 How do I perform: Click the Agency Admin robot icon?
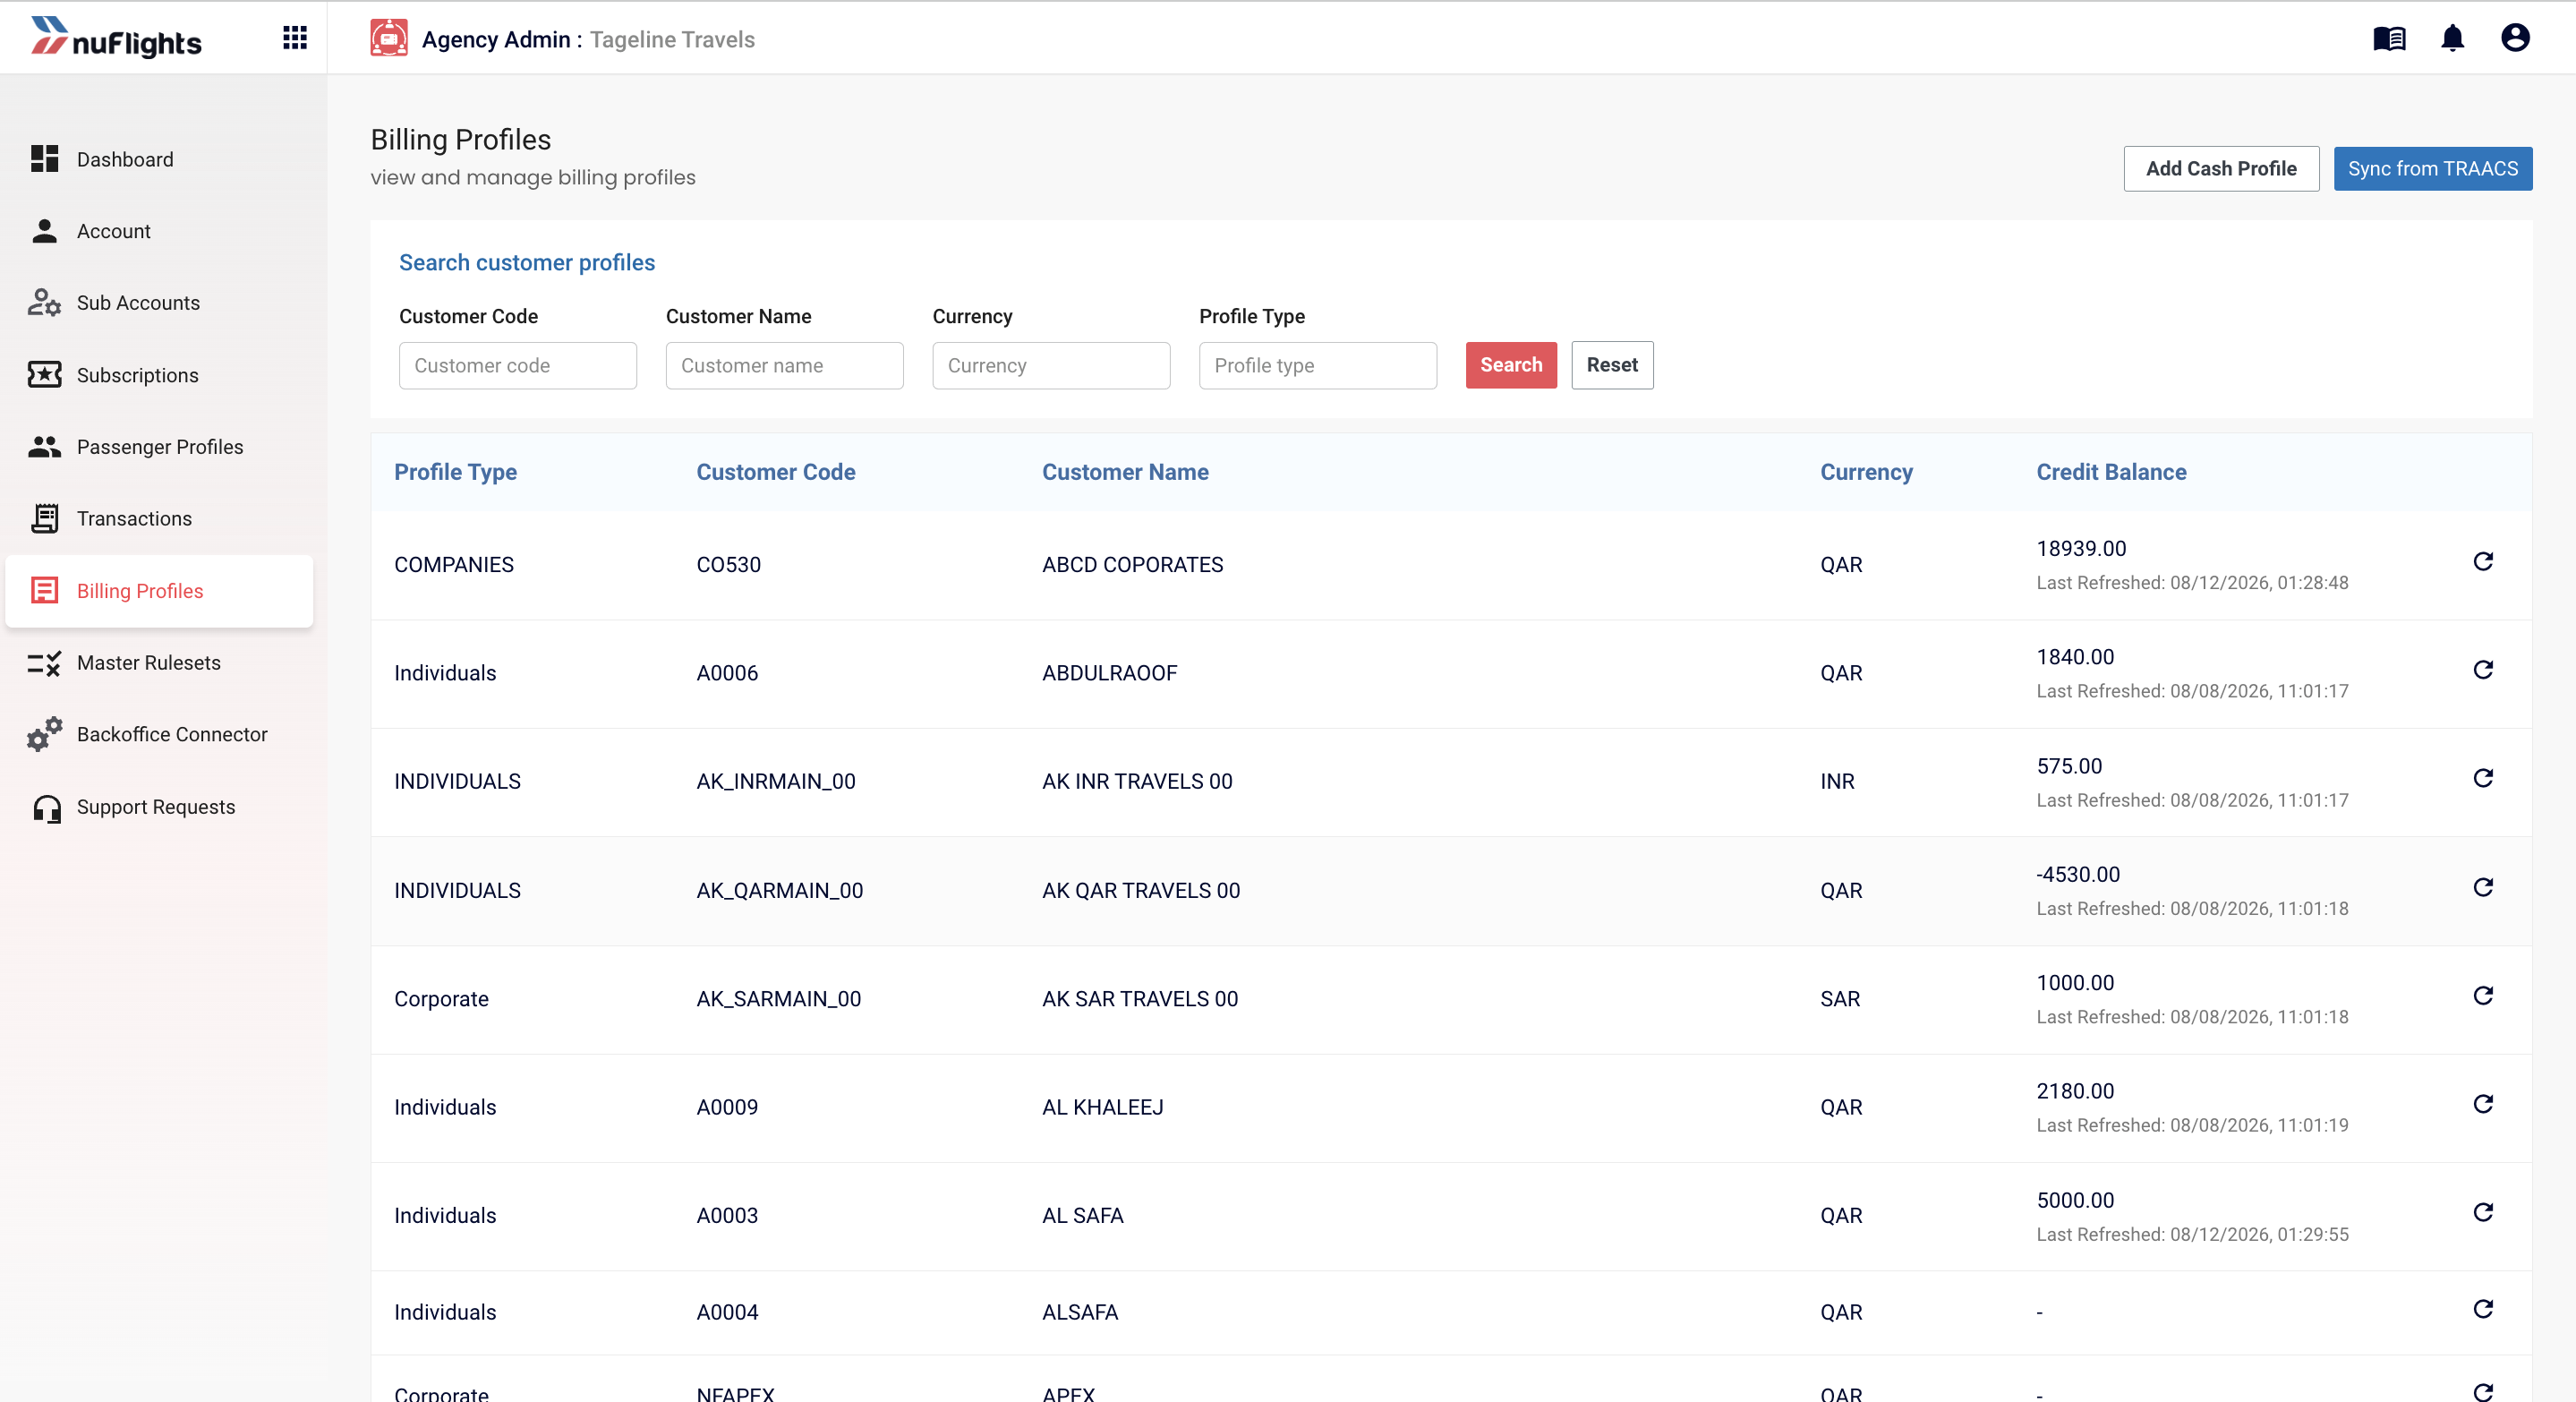coord(388,38)
